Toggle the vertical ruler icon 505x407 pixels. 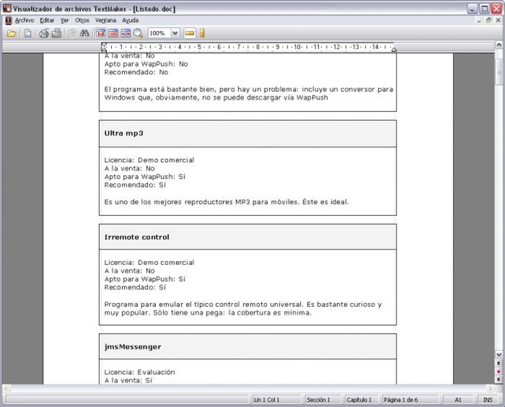(x=202, y=33)
